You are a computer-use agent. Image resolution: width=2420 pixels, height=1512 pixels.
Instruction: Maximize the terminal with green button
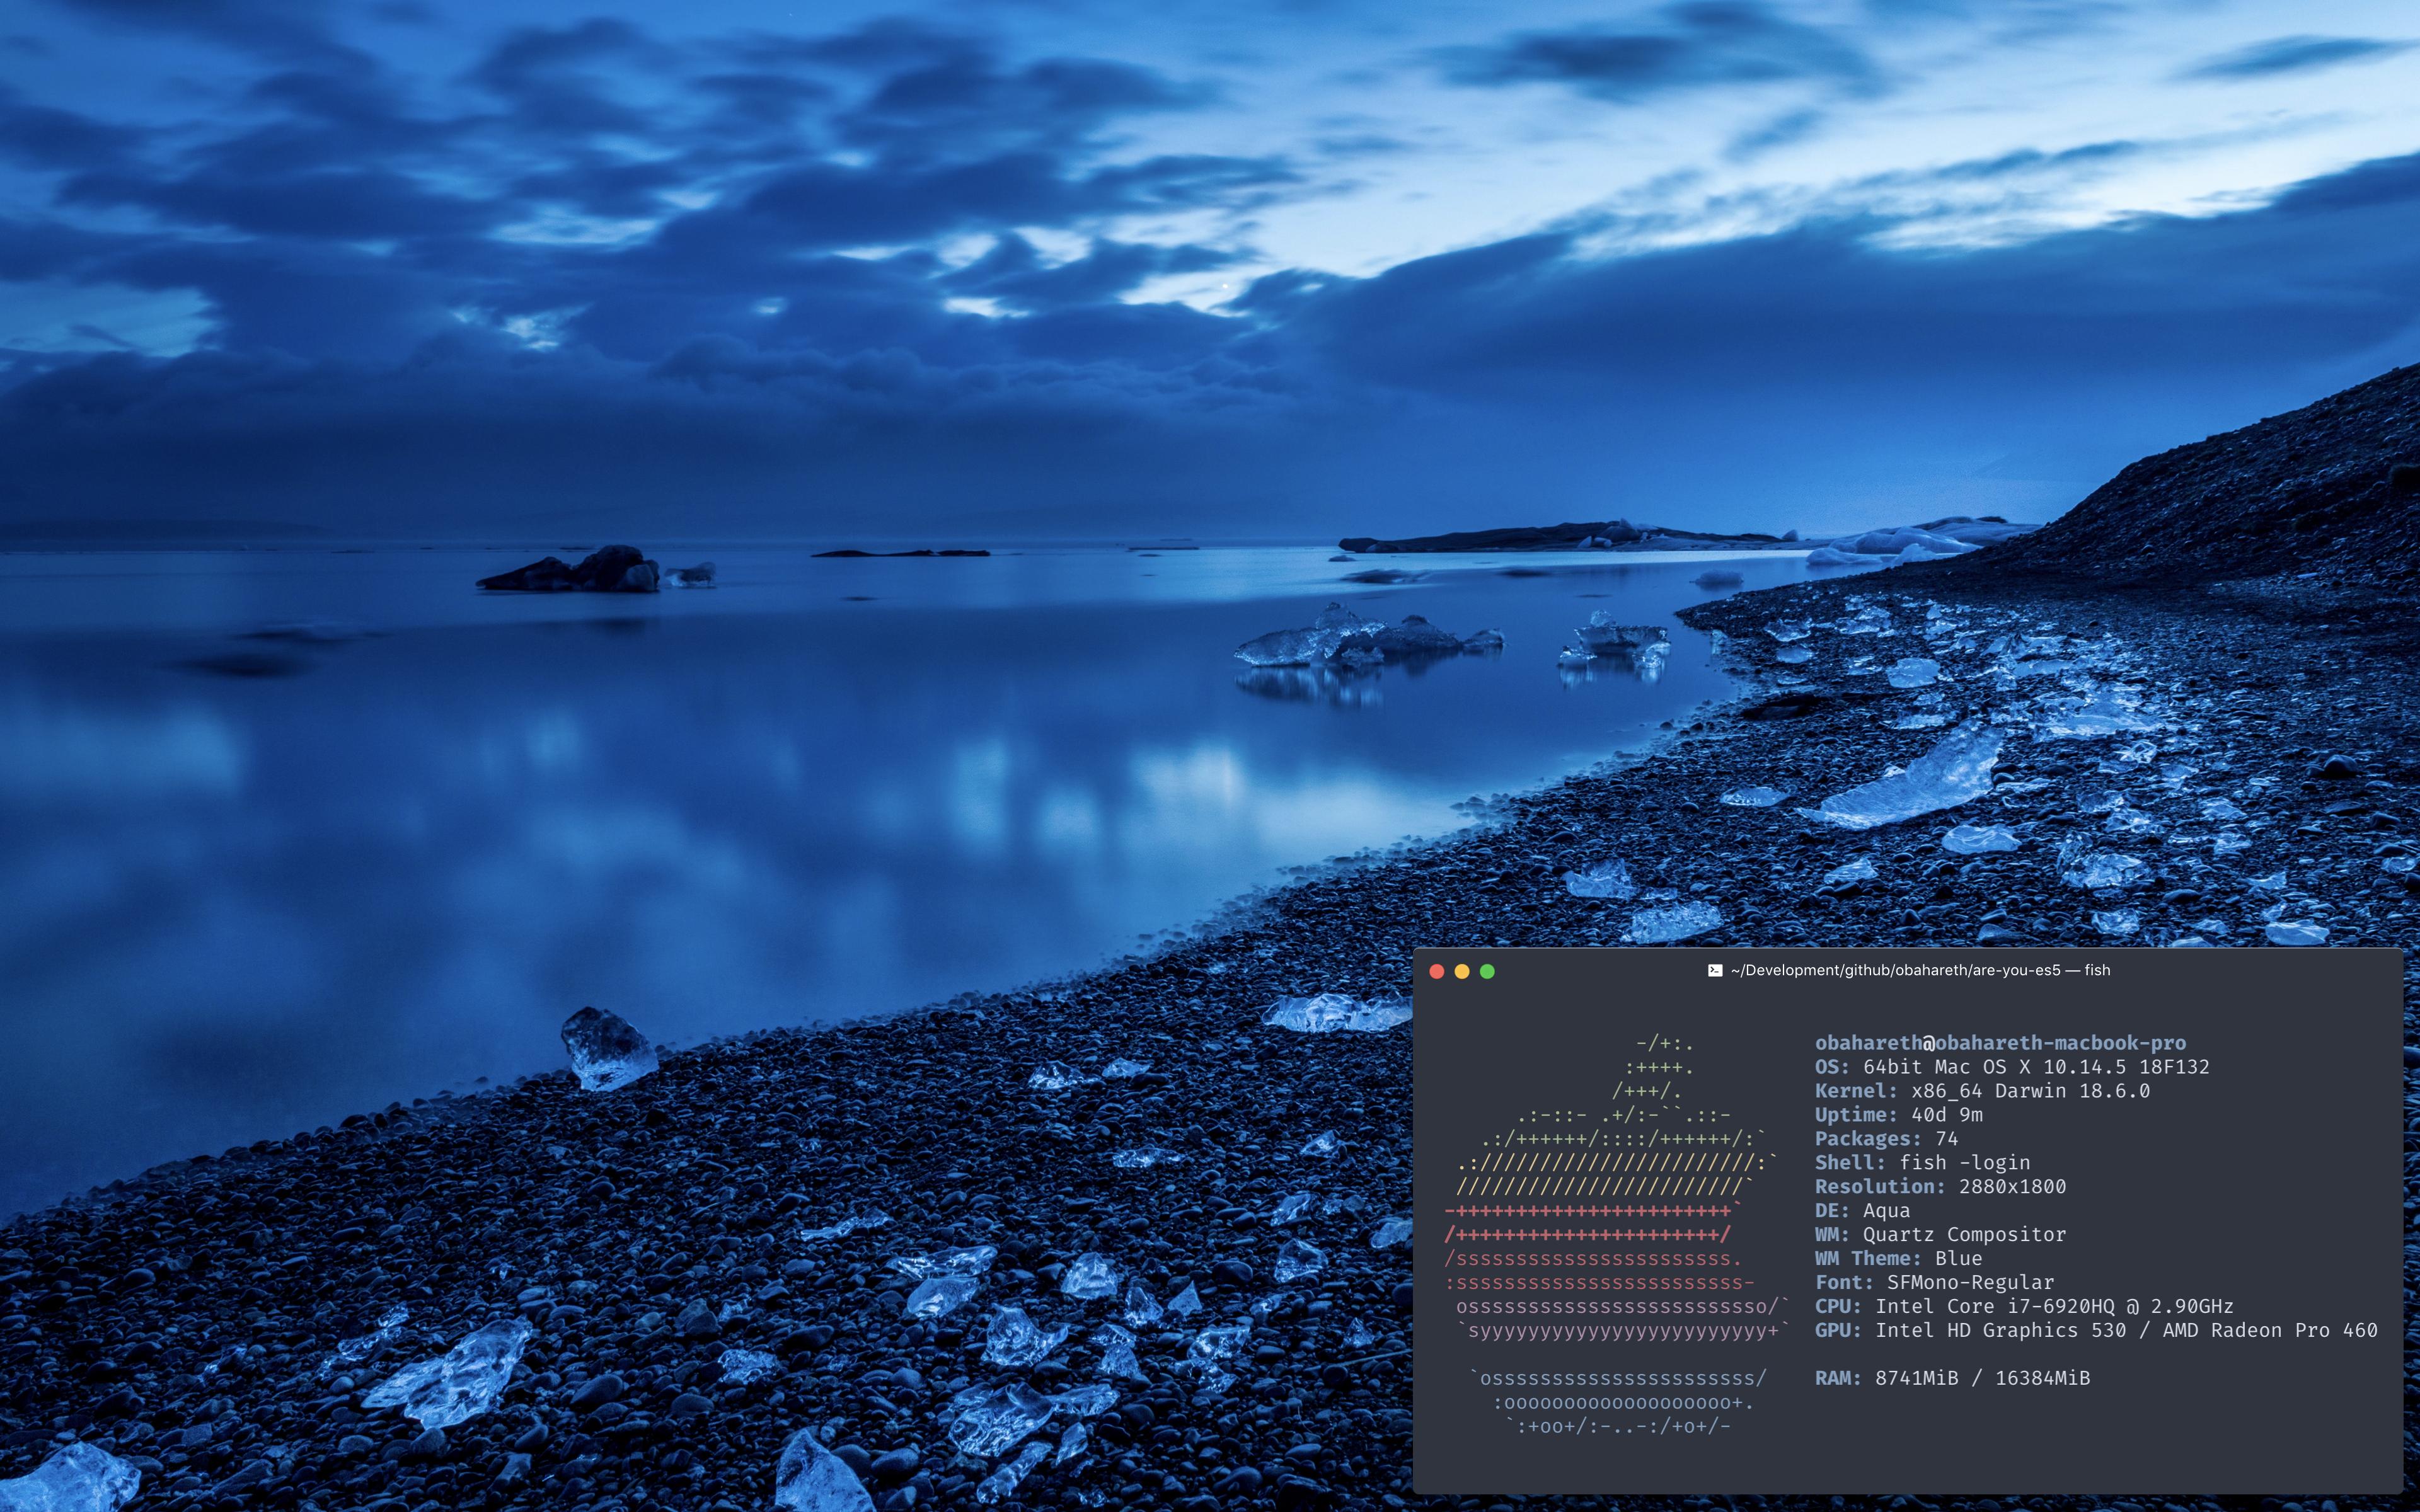(x=1487, y=971)
